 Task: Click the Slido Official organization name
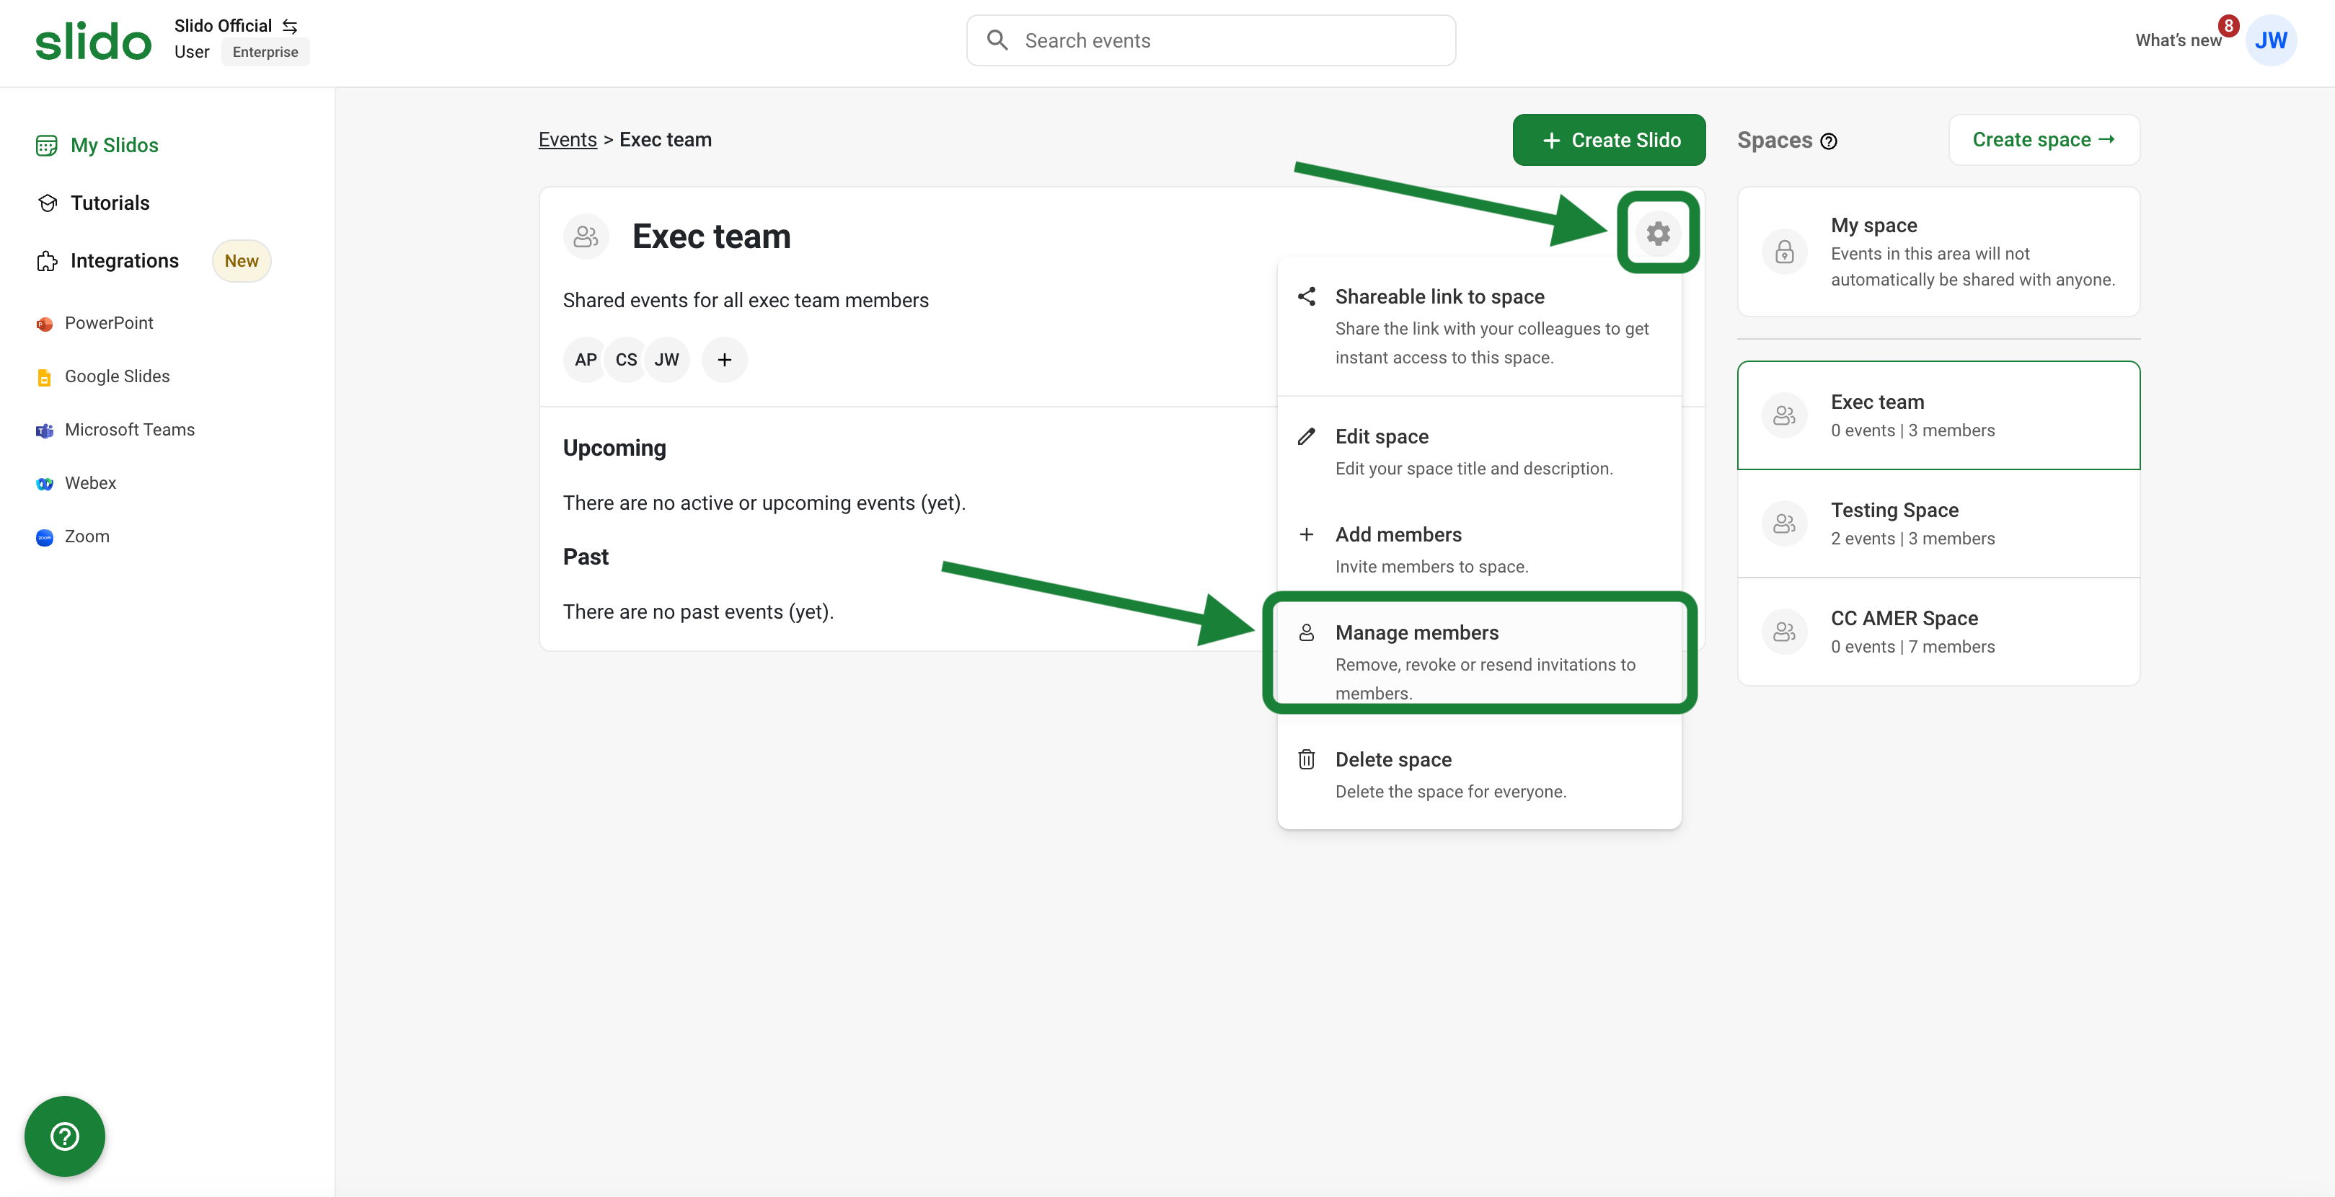click(x=223, y=25)
